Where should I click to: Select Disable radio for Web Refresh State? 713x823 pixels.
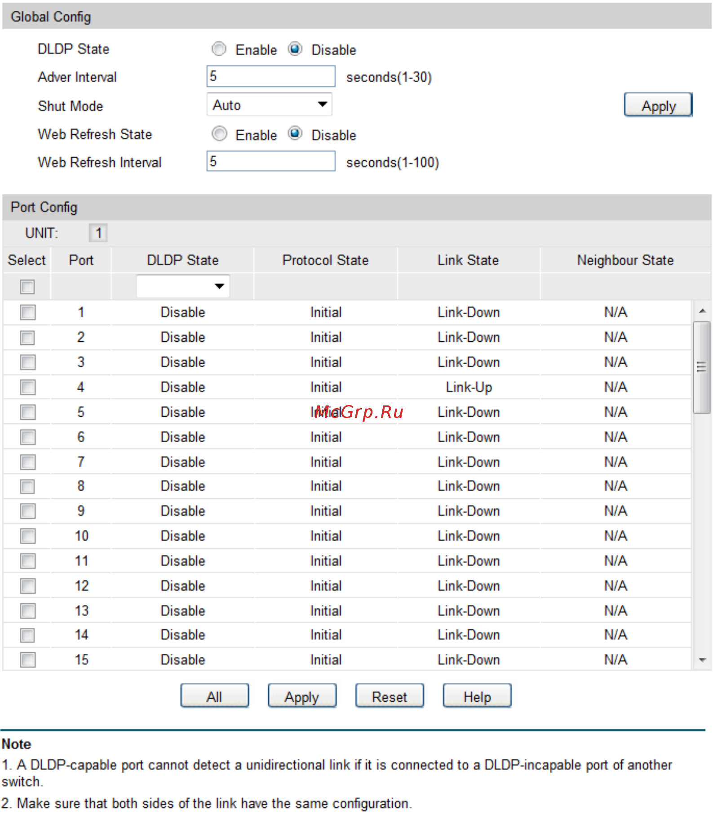[x=295, y=134]
